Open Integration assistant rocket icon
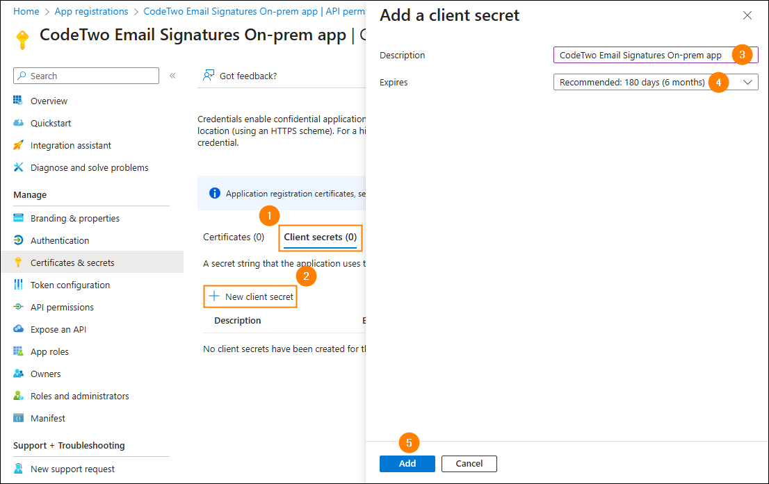The width and height of the screenshot is (769, 484). coord(18,145)
